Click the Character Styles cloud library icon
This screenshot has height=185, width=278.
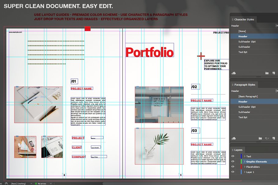click(x=234, y=73)
